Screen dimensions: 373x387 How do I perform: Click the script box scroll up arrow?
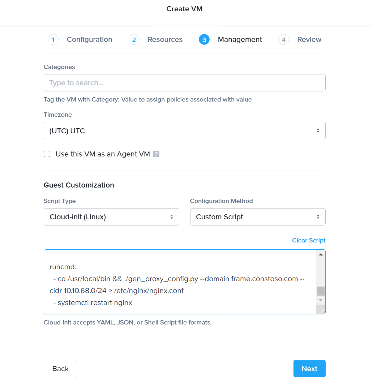pyautogui.click(x=320, y=255)
